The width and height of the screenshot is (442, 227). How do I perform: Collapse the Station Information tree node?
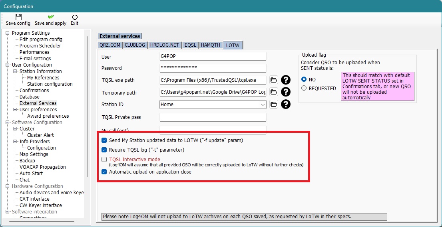(15, 71)
